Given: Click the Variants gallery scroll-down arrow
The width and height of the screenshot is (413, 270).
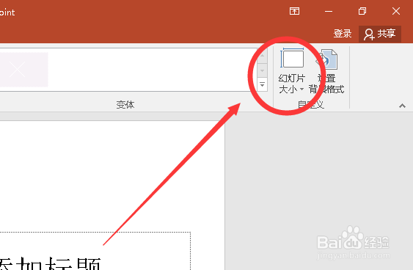Looking at the screenshot, I should click(262, 70).
